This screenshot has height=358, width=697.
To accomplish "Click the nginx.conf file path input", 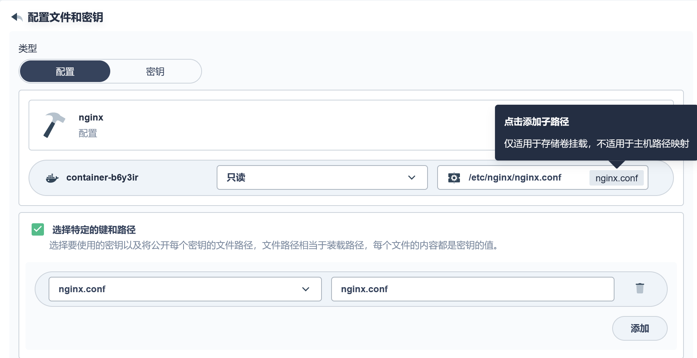I will [x=473, y=289].
